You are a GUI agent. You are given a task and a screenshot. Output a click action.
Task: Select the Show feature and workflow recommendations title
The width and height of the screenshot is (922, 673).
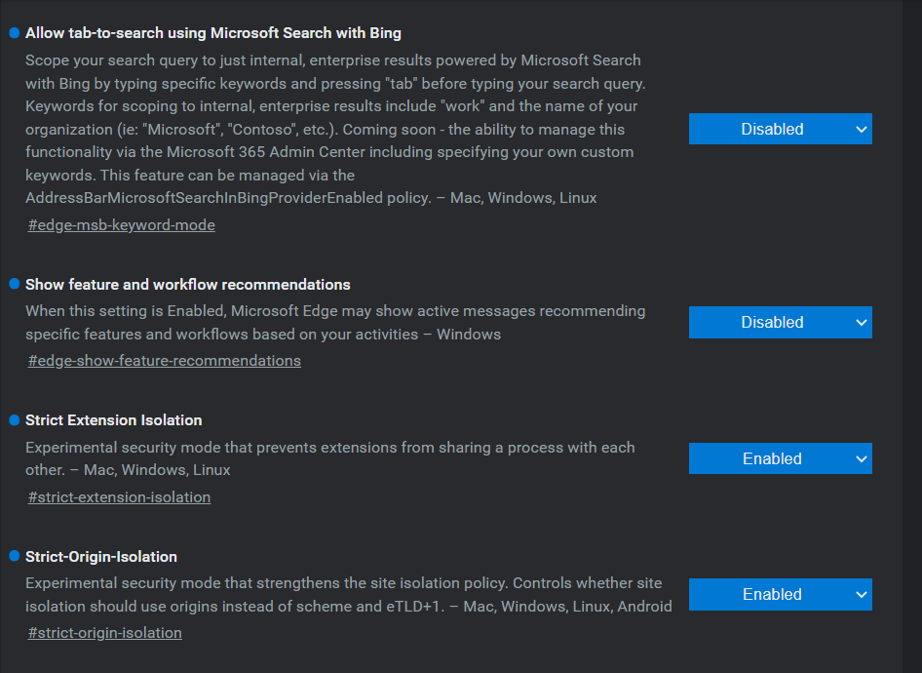pyautogui.click(x=187, y=285)
